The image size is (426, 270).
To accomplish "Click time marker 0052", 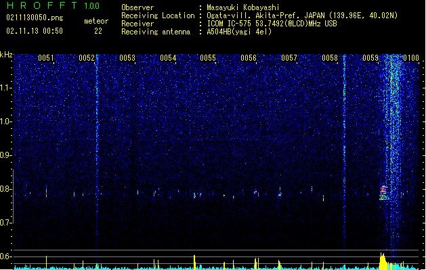I will click(87, 58).
